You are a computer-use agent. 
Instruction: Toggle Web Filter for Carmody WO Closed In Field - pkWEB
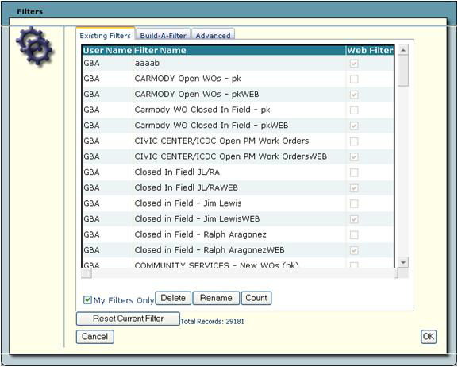point(354,126)
